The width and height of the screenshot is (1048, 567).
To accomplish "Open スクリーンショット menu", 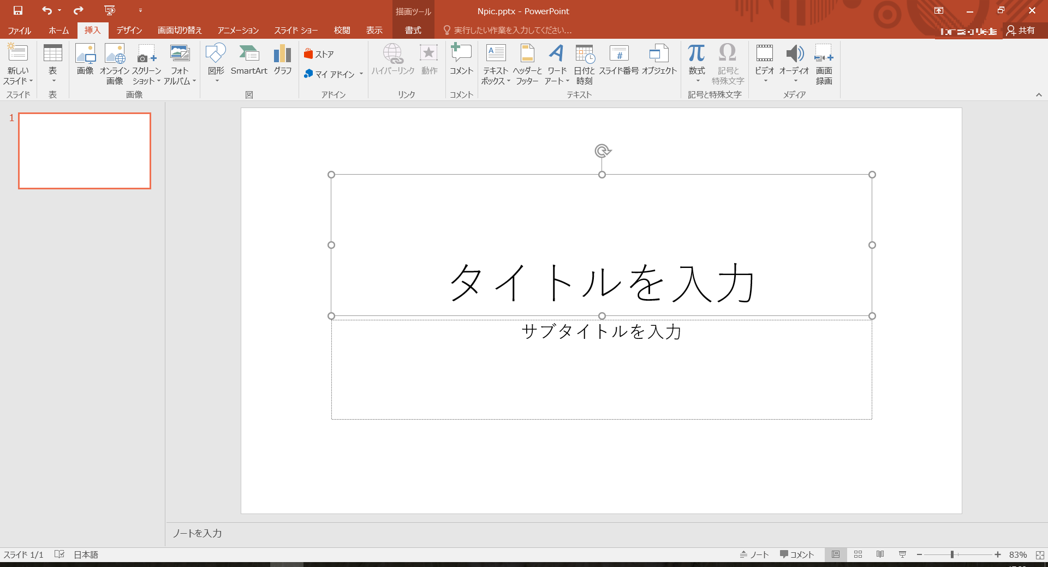I will 147,64.
